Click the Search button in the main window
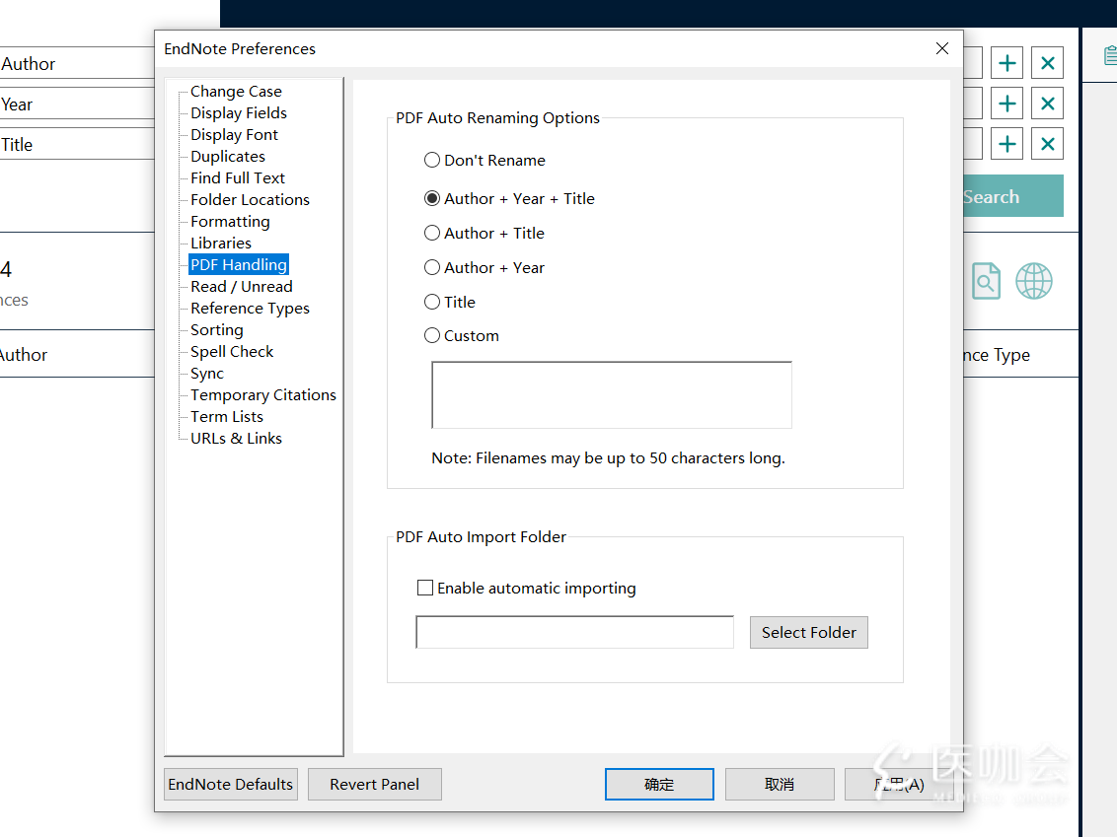1117x837 pixels. click(x=1013, y=196)
